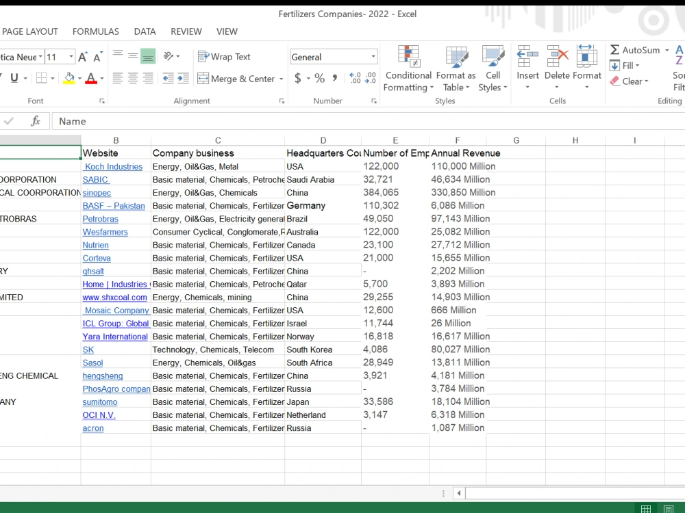Screen dimensions: 685x513
Task: Center text horizontally
Action: [x=133, y=79]
